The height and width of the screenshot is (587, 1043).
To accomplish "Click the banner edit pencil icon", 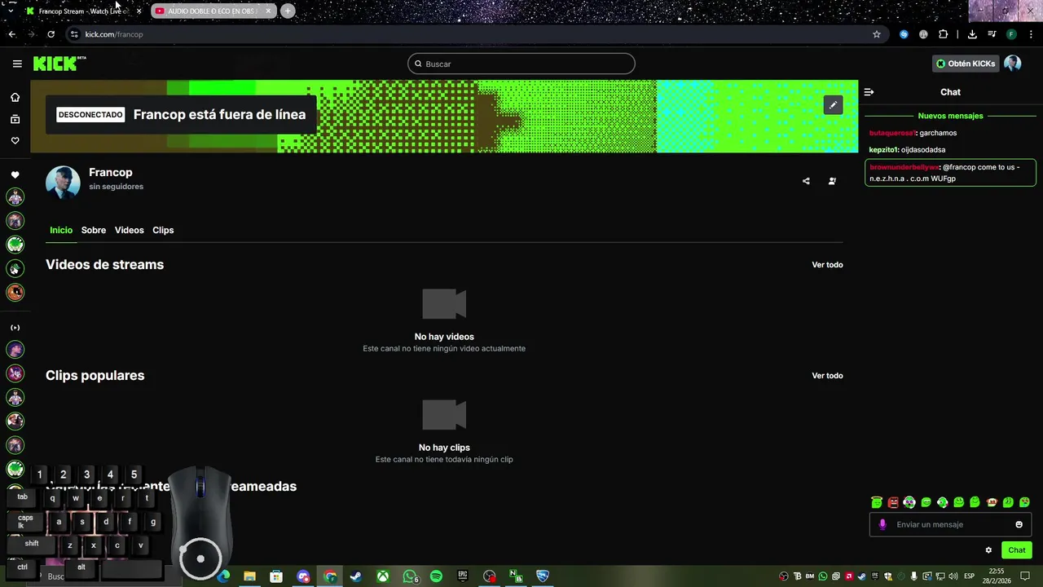I will click(833, 105).
